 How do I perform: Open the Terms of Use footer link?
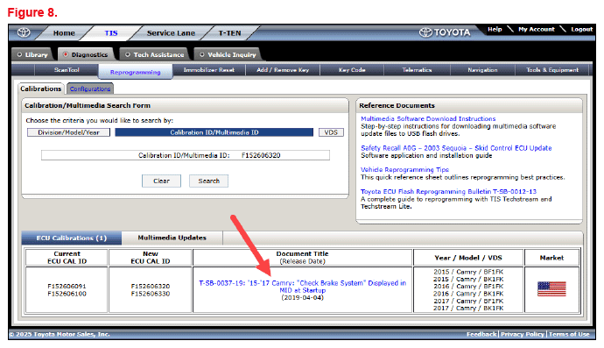569,335
